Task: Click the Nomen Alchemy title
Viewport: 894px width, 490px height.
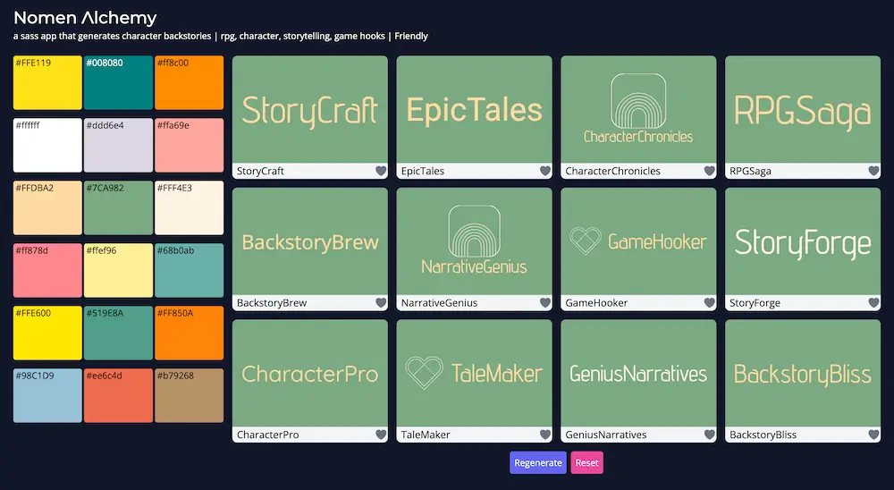Action: [85, 18]
